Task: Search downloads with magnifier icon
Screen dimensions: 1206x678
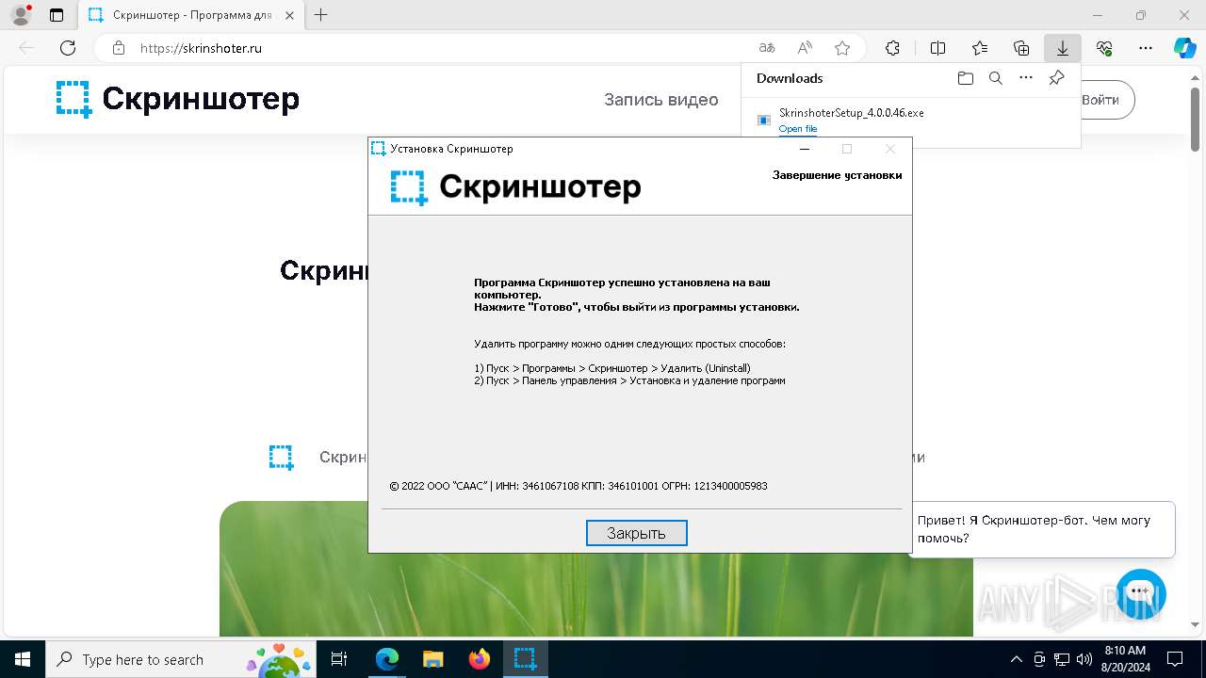Action: click(996, 78)
